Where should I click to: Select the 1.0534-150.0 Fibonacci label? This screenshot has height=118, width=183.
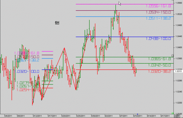coord(158,12)
